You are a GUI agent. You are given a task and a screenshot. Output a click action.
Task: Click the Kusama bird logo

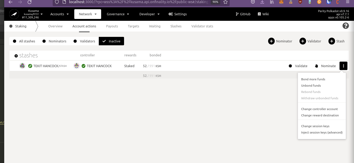(x=14, y=14)
